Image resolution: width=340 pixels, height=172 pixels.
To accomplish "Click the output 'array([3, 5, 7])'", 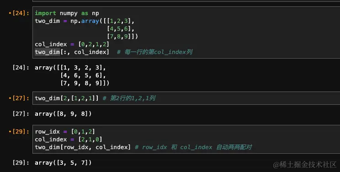I will 63,163.
